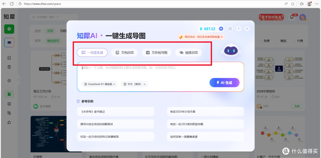Reload the page with browser refresh
The width and height of the screenshot is (321, 158).
(12, 4)
